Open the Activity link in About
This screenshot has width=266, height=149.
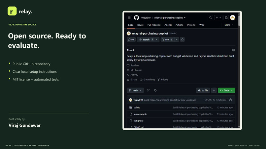(134, 75)
